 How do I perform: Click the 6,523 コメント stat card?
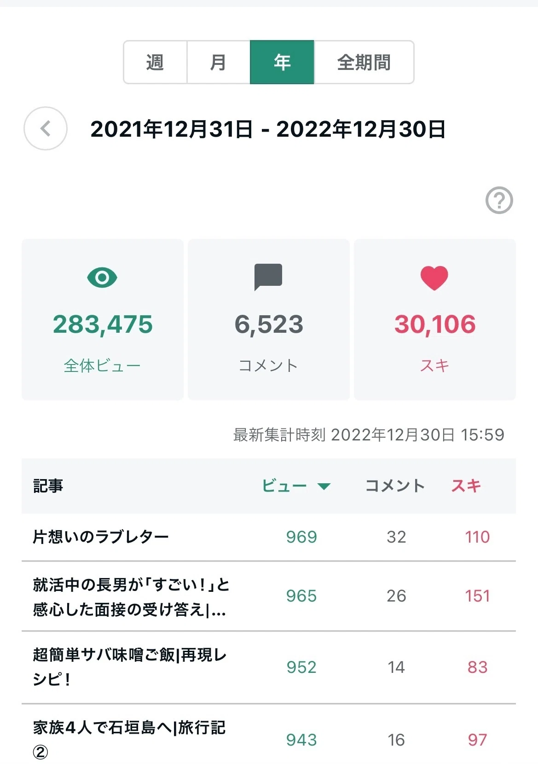pyautogui.click(x=269, y=319)
